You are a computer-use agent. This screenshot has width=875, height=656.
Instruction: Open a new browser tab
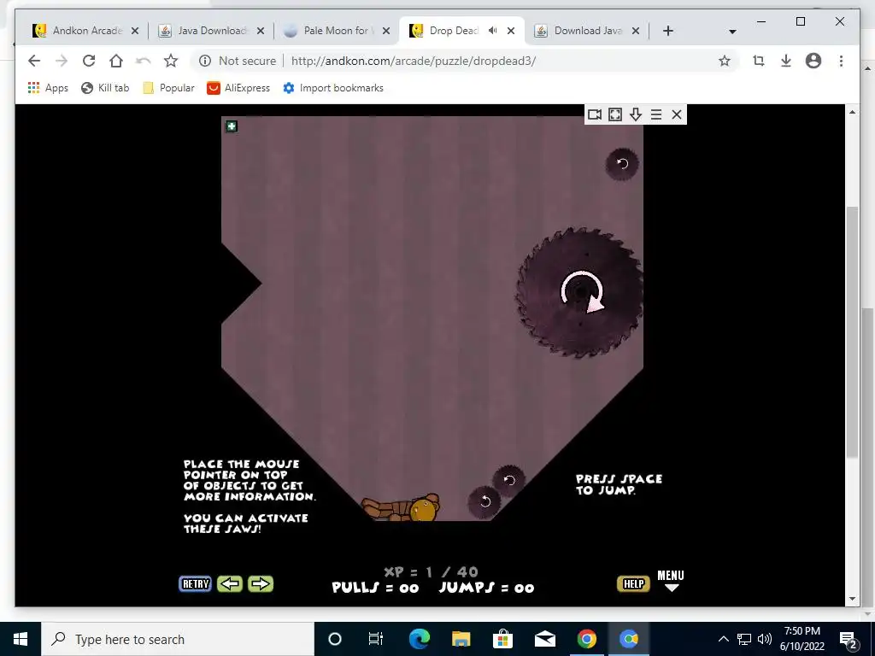pos(668,31)
